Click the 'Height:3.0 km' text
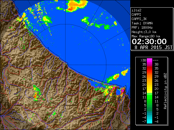The height and width of the screenshot is (130, 174). coord(144,32)
